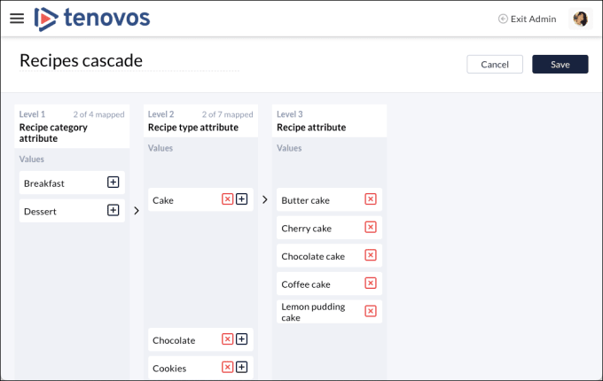The width and height of the screenshot is (603, 381).
Task: Click the plus icon next to Cake
Action: click(x=241, y=199)
